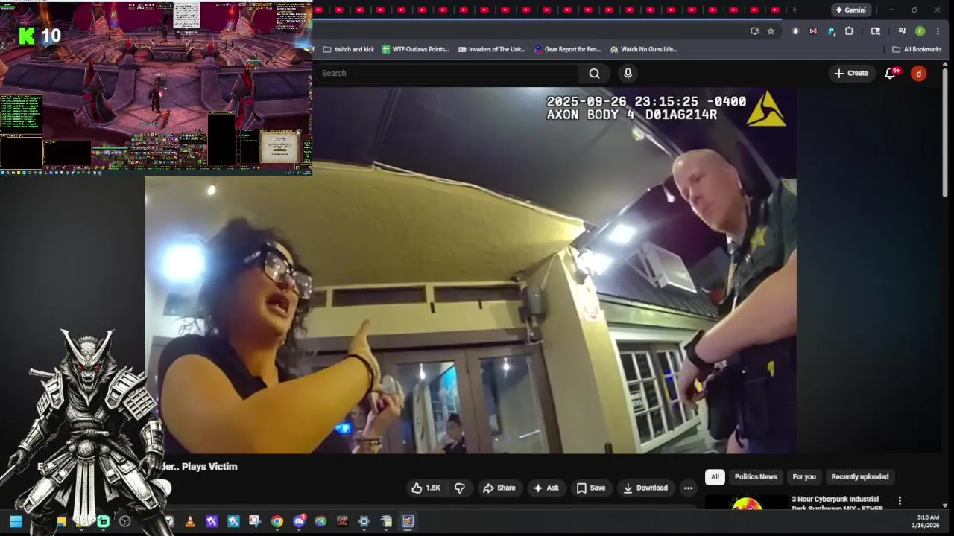Click the pink bowtie extension icon

pos(812,31)
